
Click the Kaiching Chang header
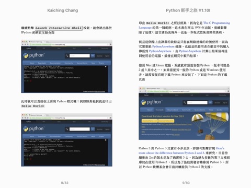click(63, 10)
